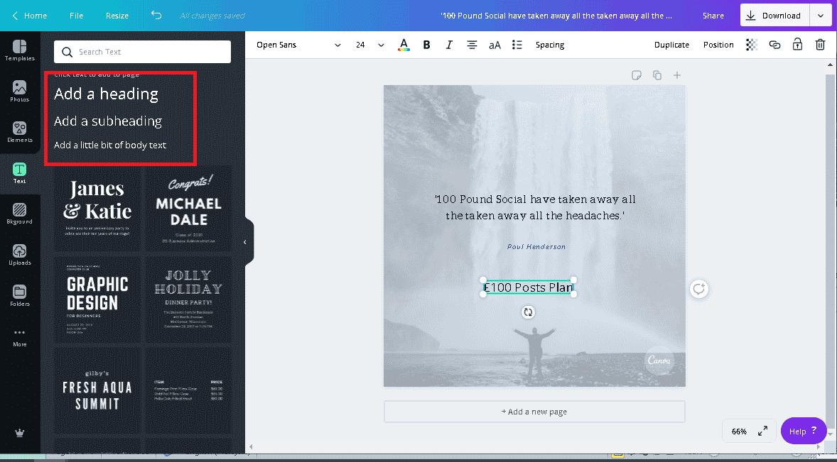Open the Uploads sidebar panel
837x462 pixels.
coord(20,254)
